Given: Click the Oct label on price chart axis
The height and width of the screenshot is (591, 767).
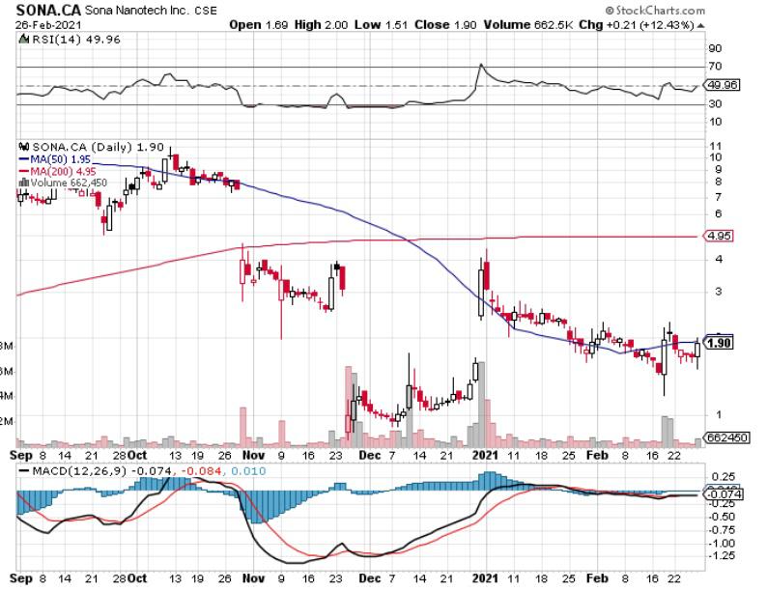Looking at the screenshot, I should click(x=137, y=455).
